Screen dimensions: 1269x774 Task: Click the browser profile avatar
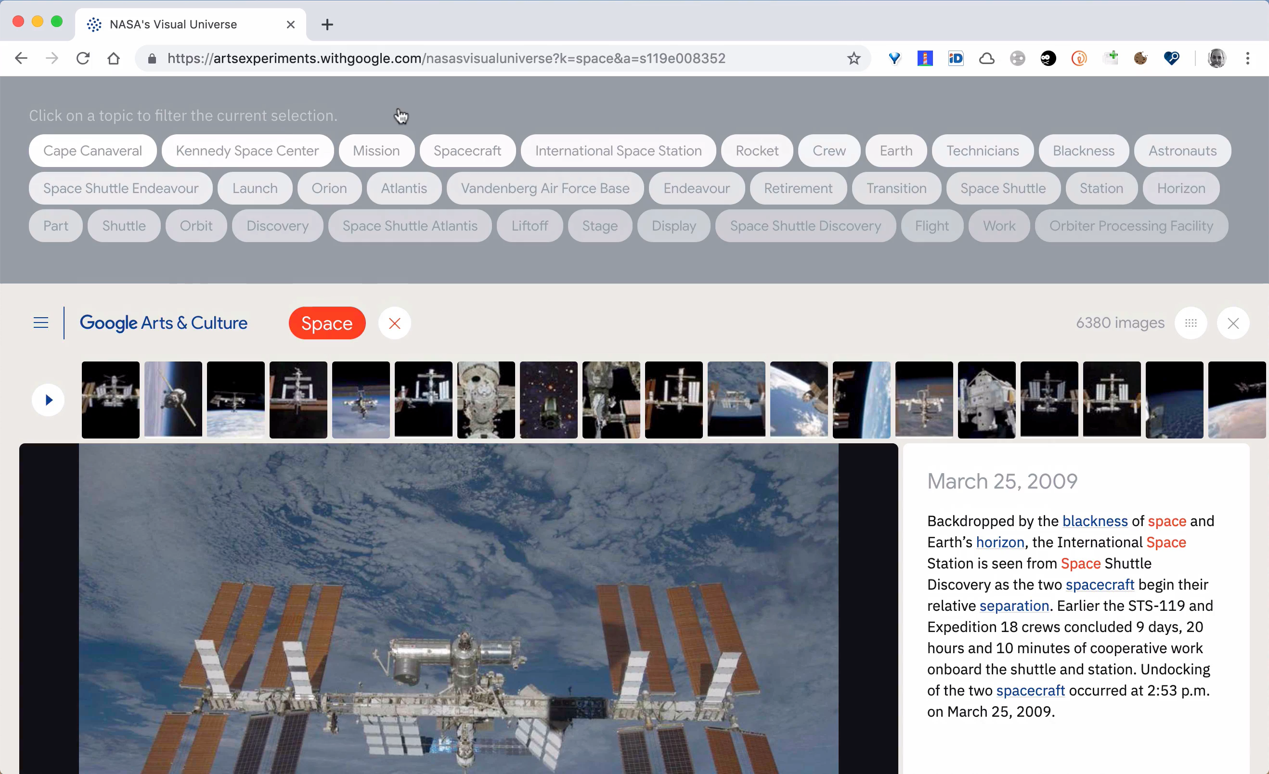click(1217, 59)
